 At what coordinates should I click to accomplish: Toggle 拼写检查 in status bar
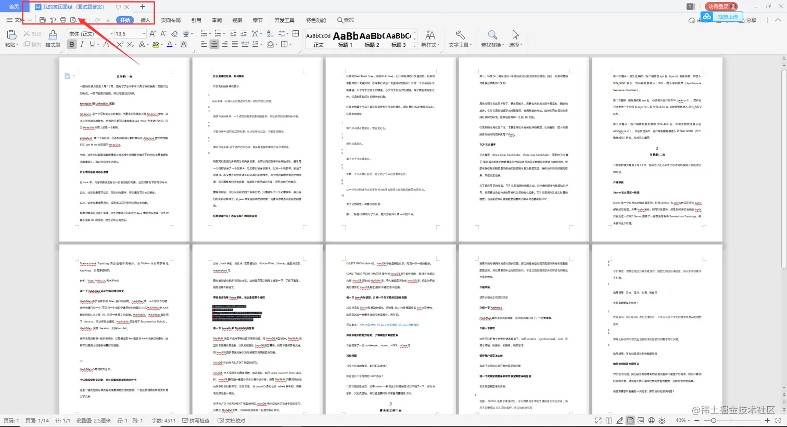196,420
